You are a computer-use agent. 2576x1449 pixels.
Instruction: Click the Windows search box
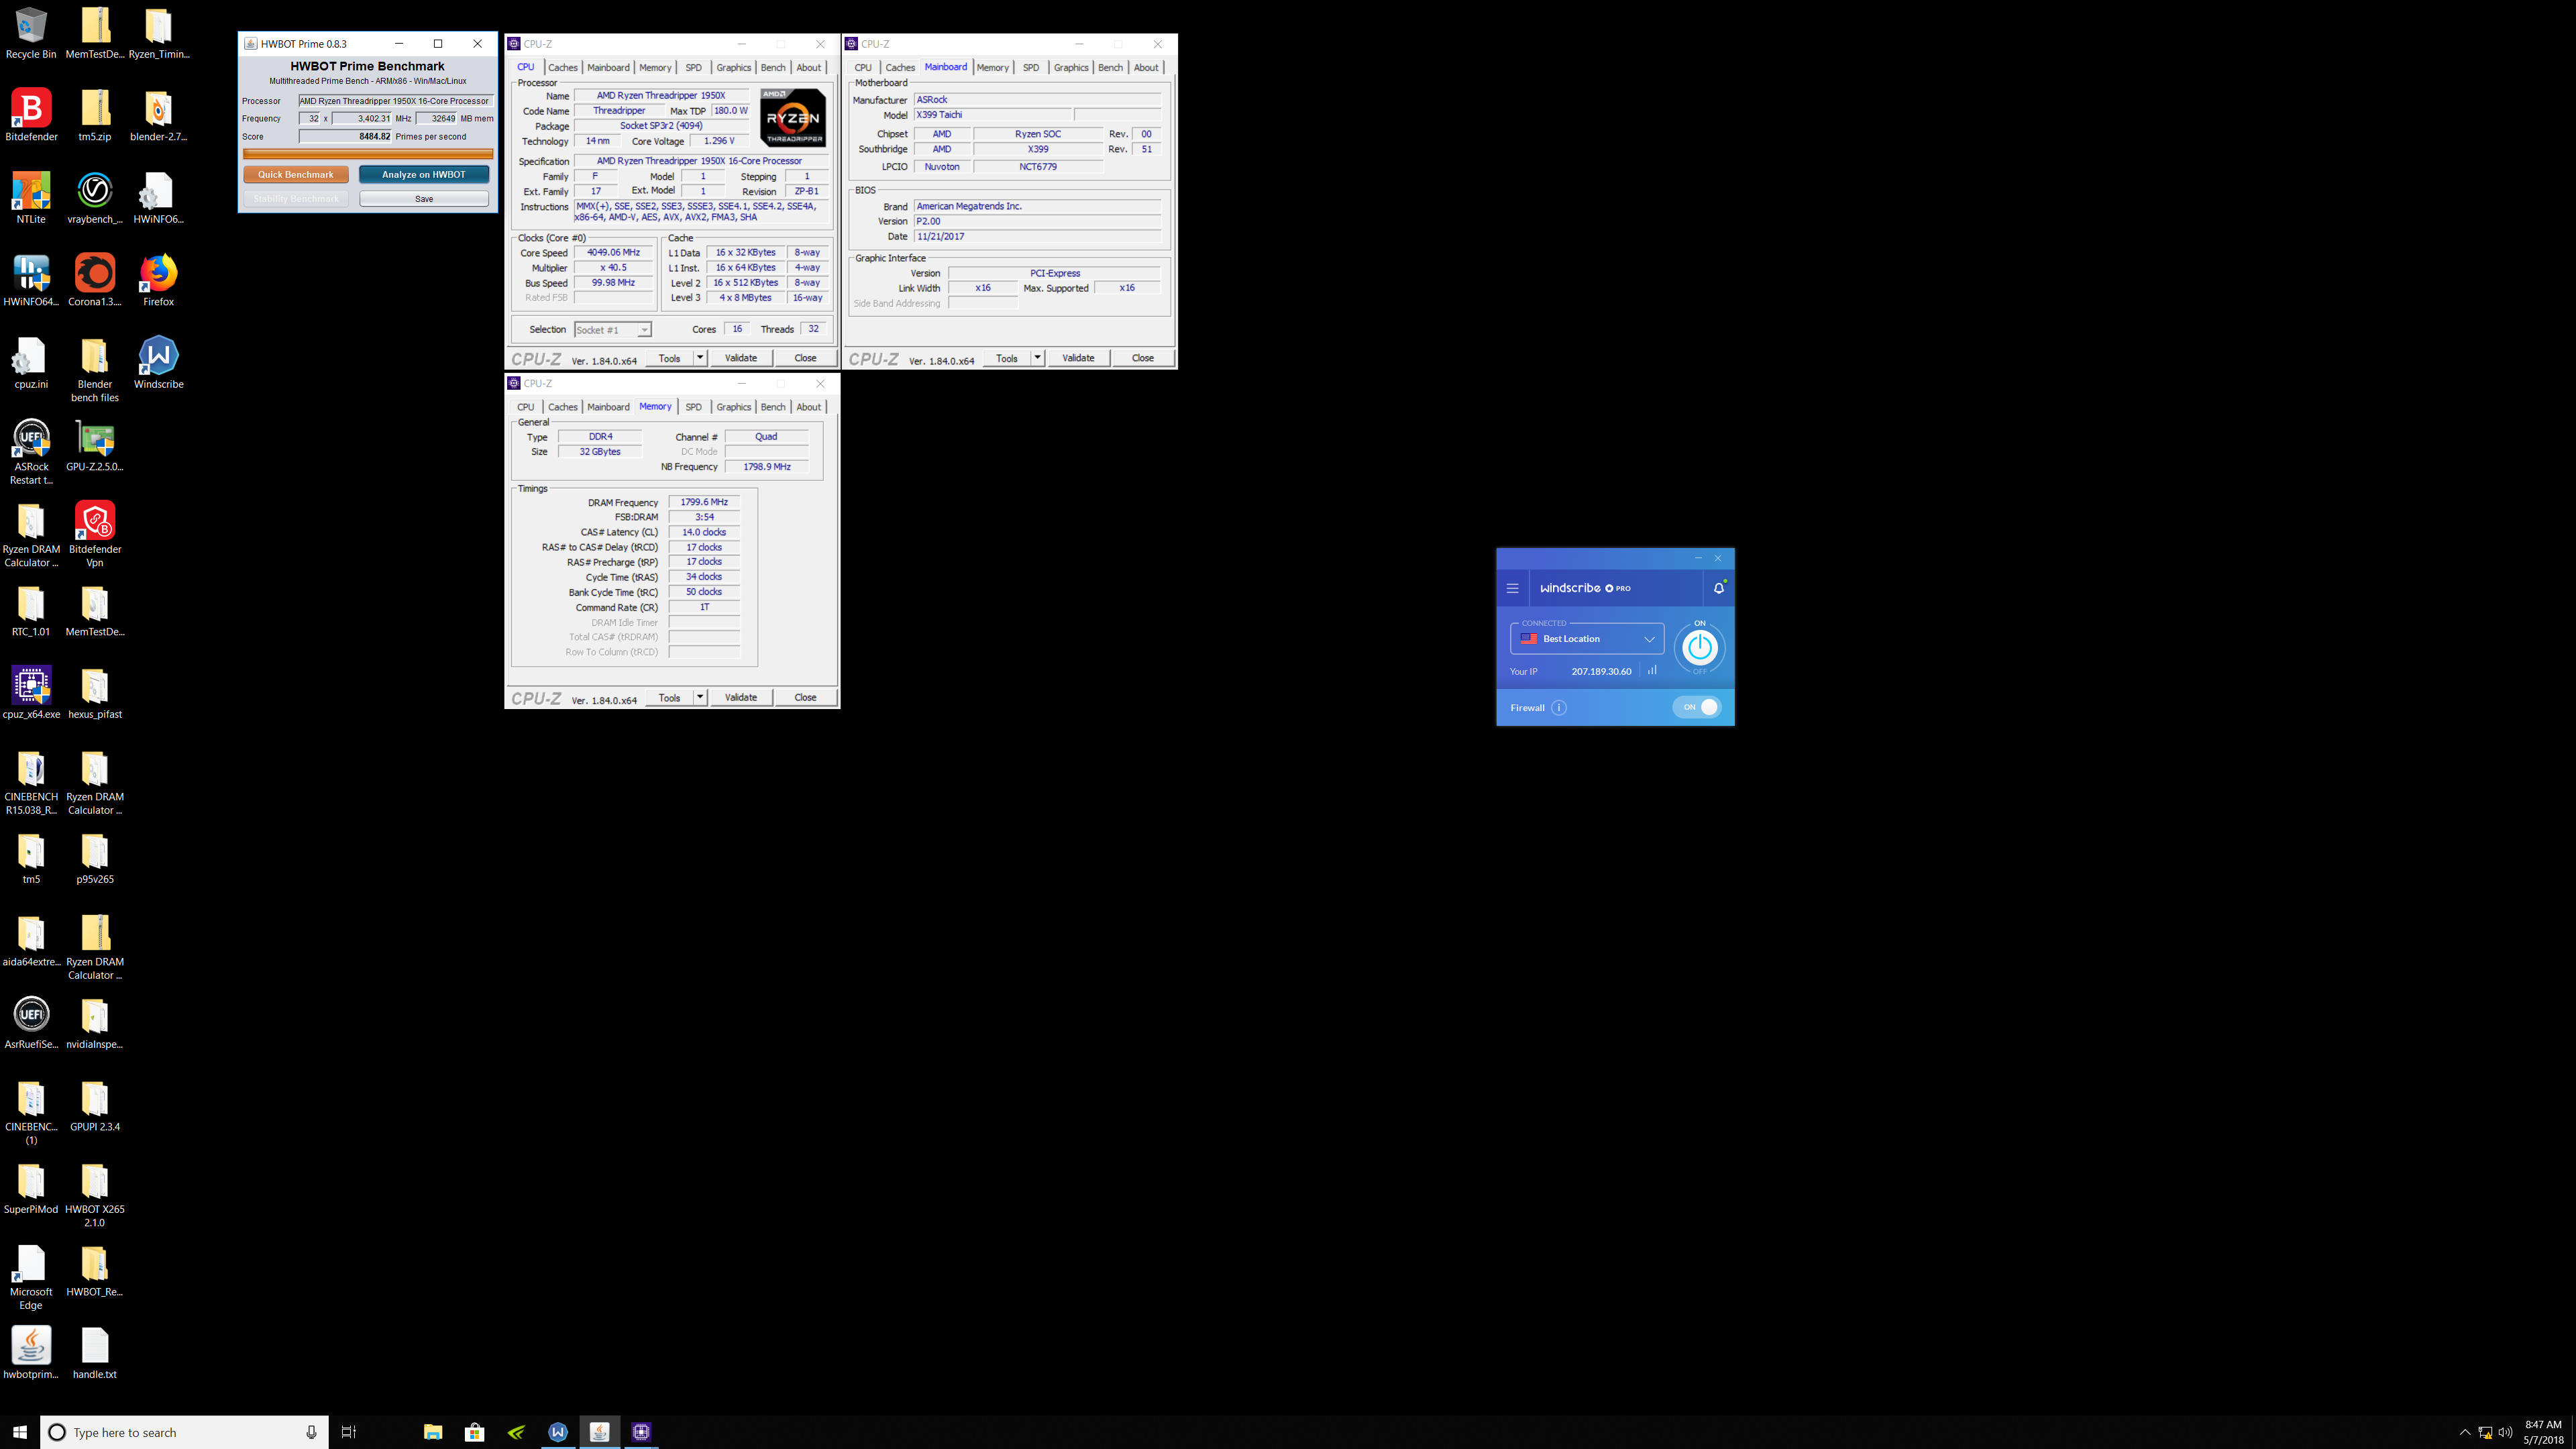click(184, 1432)
